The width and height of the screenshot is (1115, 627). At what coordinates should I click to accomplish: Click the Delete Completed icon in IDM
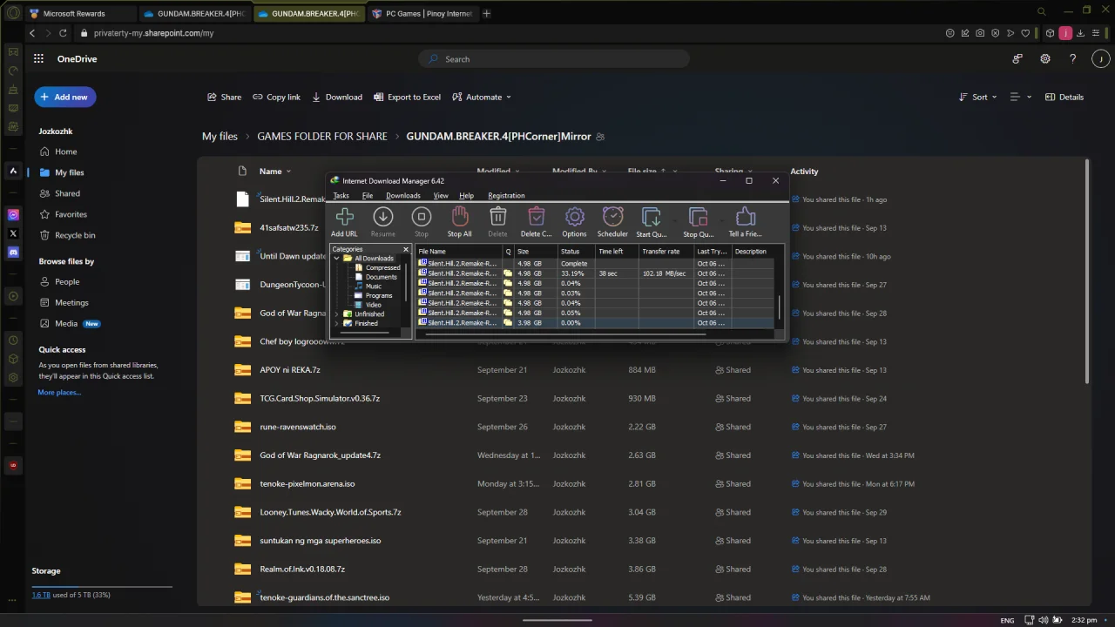(536, 217)
